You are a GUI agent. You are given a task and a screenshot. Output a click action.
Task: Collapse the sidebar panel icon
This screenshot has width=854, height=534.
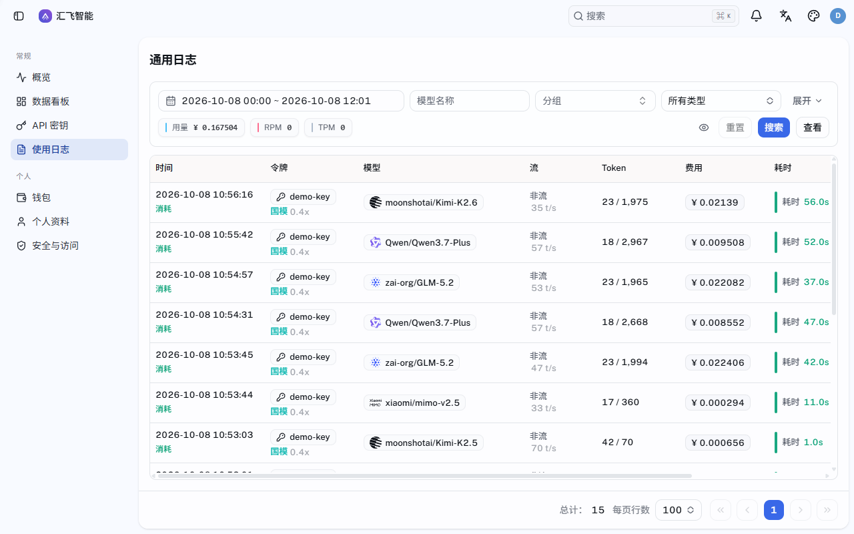(19, 16)
